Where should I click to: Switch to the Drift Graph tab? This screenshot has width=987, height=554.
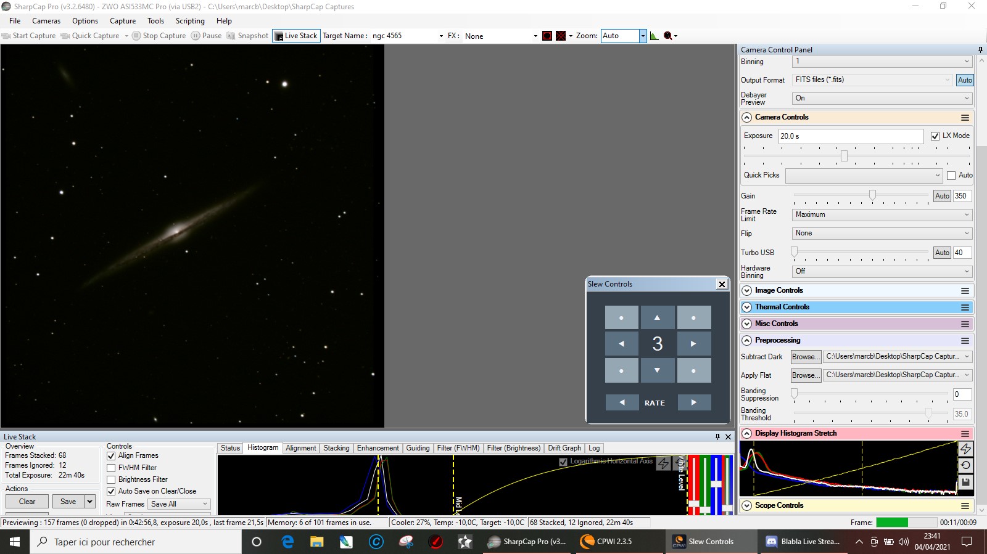click(564, 448)
